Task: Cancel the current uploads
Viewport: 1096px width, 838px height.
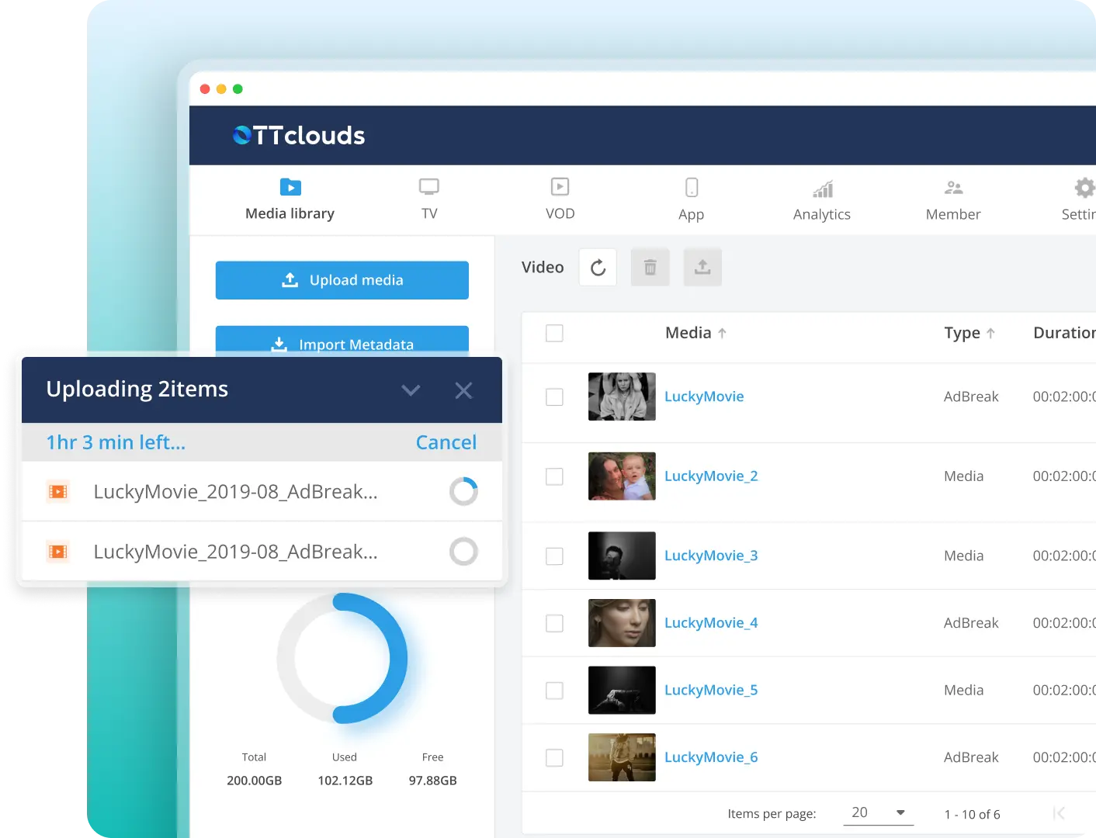Action: coord(446,442)
